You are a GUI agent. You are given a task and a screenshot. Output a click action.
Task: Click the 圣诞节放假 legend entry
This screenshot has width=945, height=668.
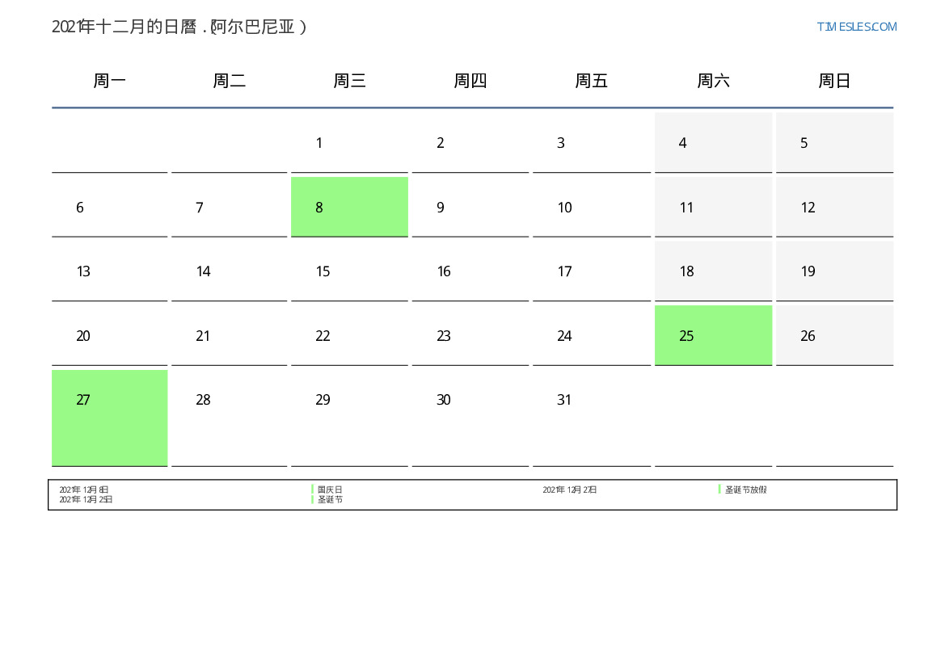click(x=745, y=489)
